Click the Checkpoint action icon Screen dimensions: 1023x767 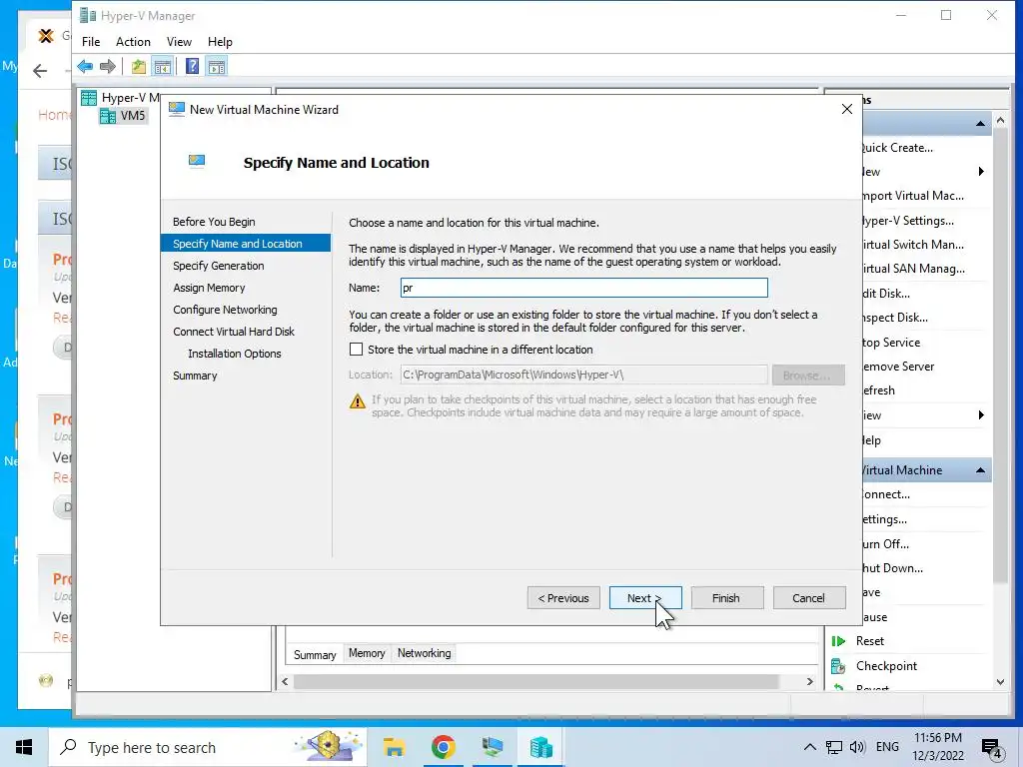pyautogui.click(x=838, y=666)
